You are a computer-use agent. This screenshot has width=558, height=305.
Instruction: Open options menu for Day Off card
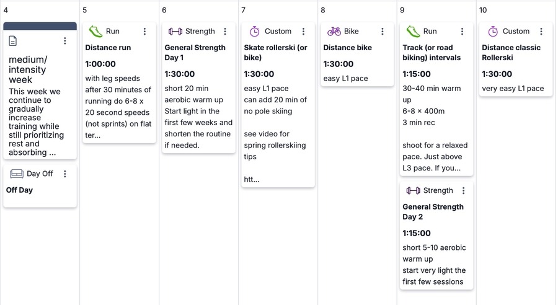[64, 174]
